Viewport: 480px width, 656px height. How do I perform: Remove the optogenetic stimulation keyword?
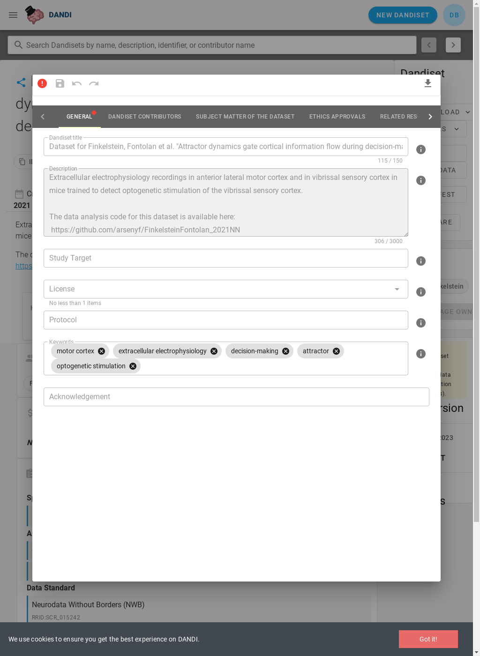coord(133,366)
